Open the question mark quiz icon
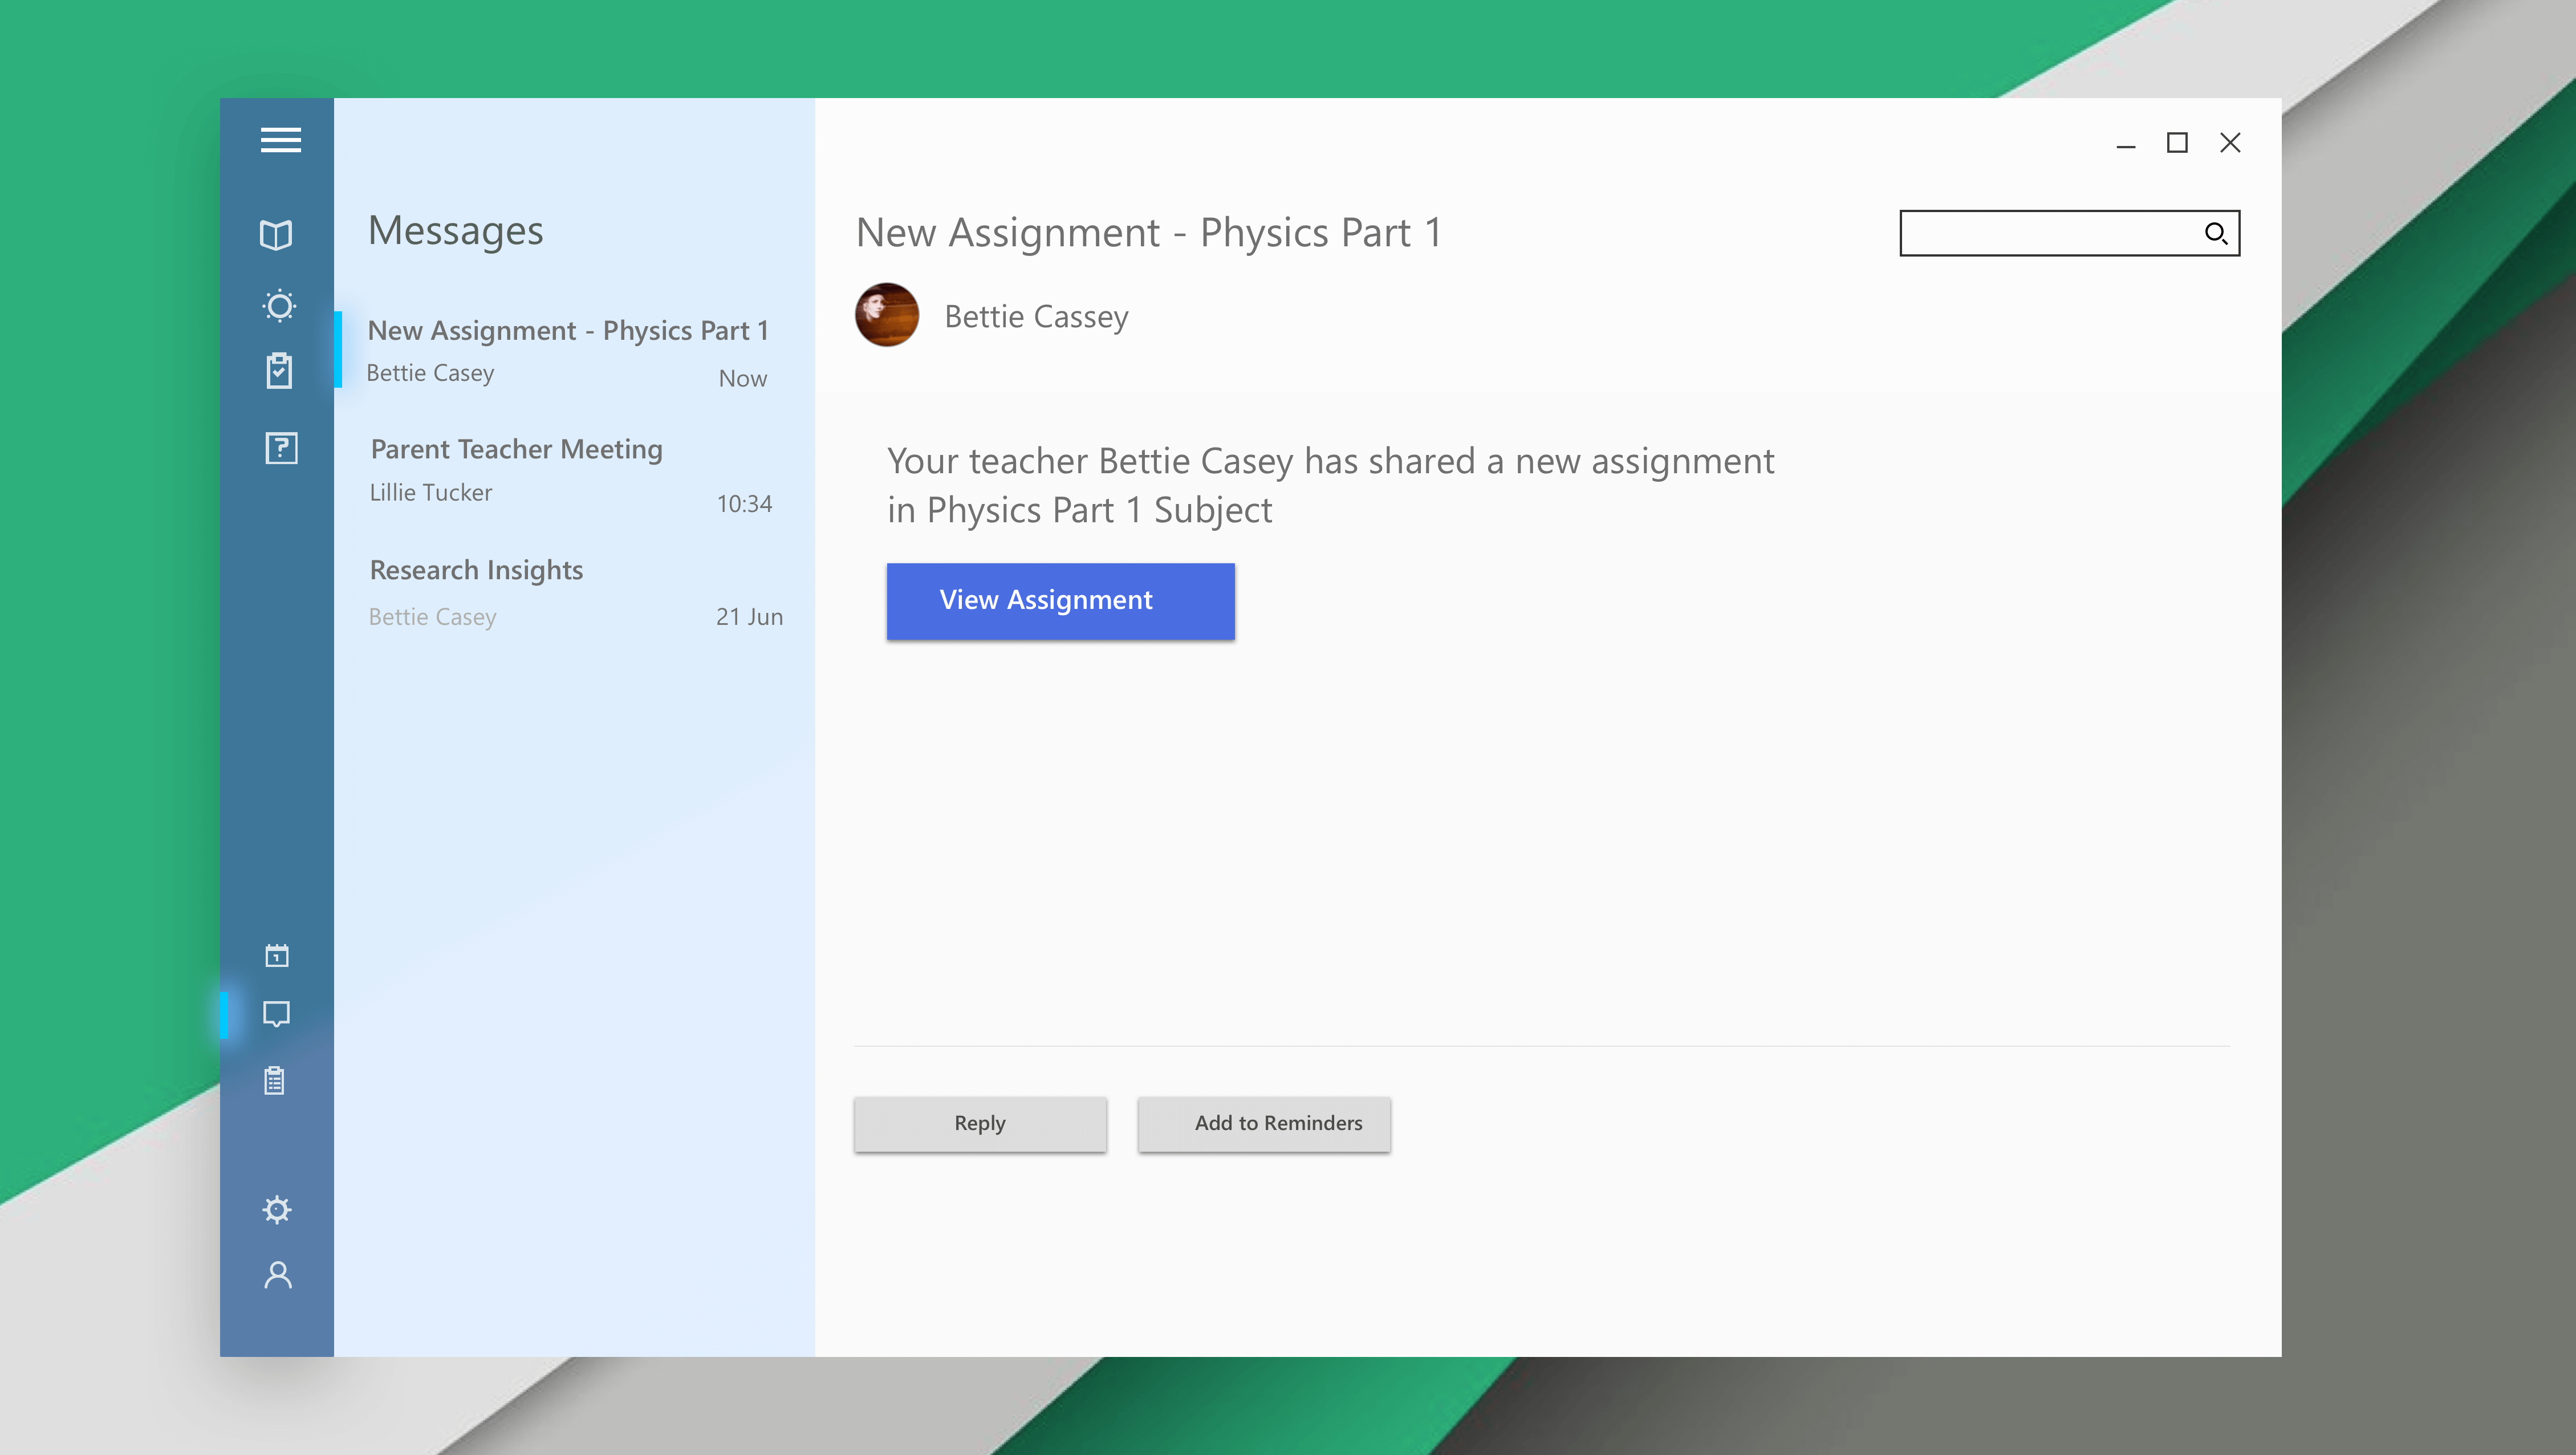 click(281, 448)
